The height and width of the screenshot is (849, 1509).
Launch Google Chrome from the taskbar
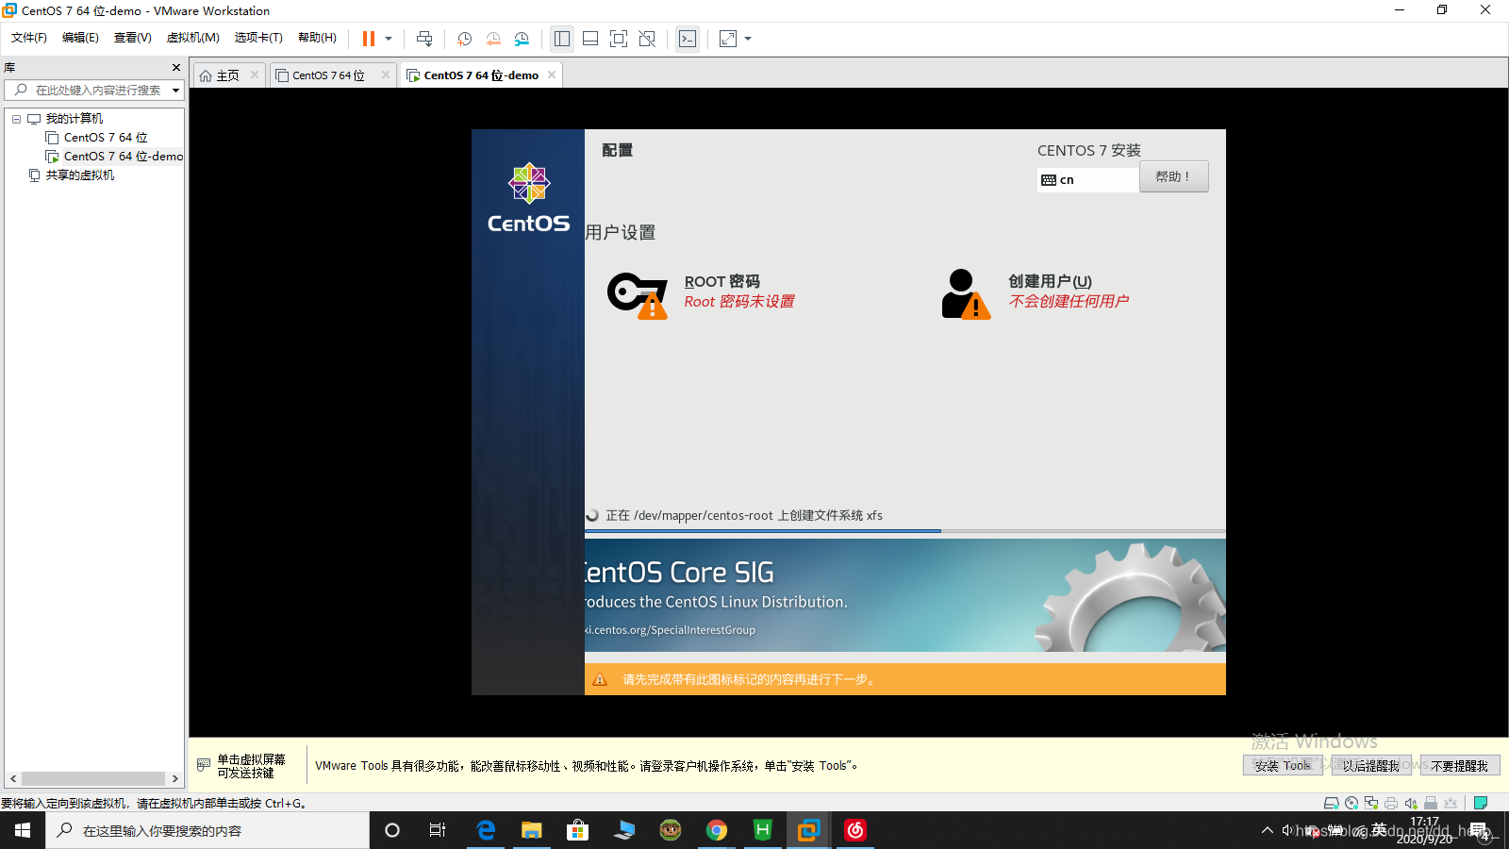click(717, 830)
